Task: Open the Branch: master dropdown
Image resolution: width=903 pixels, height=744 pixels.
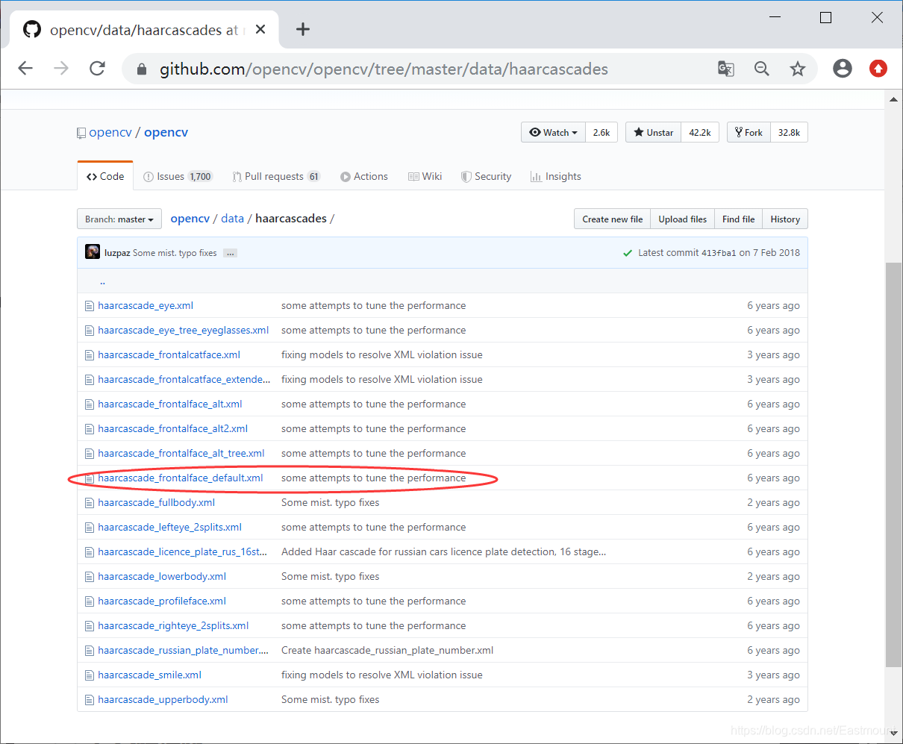Action: click(119, 219)
